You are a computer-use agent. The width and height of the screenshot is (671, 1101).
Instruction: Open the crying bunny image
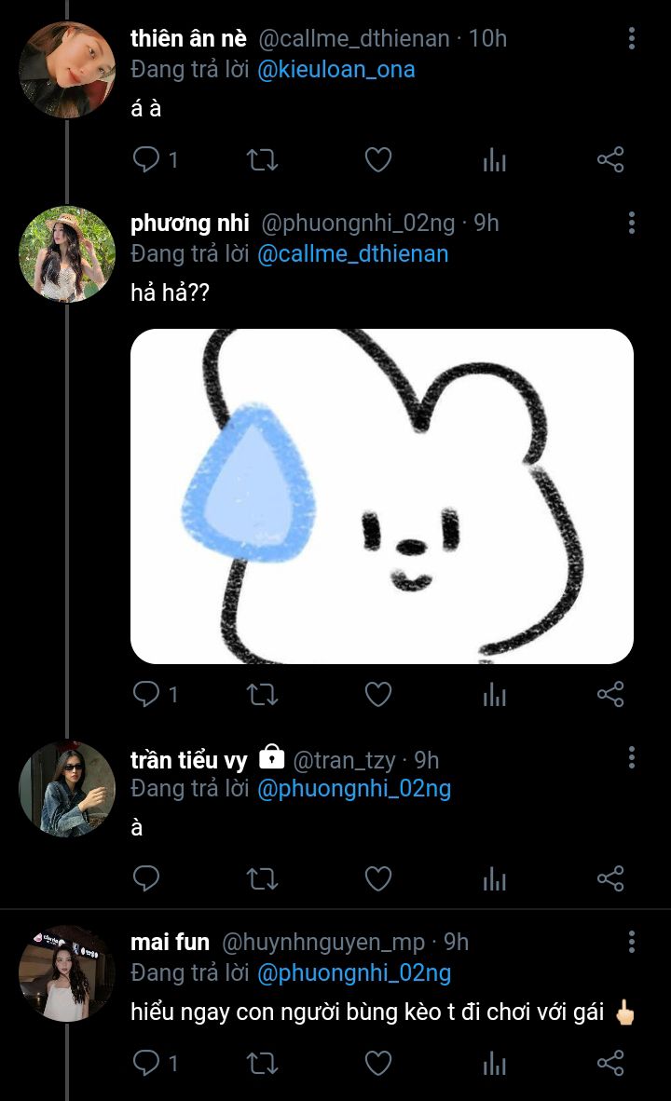tap(382, 496)
